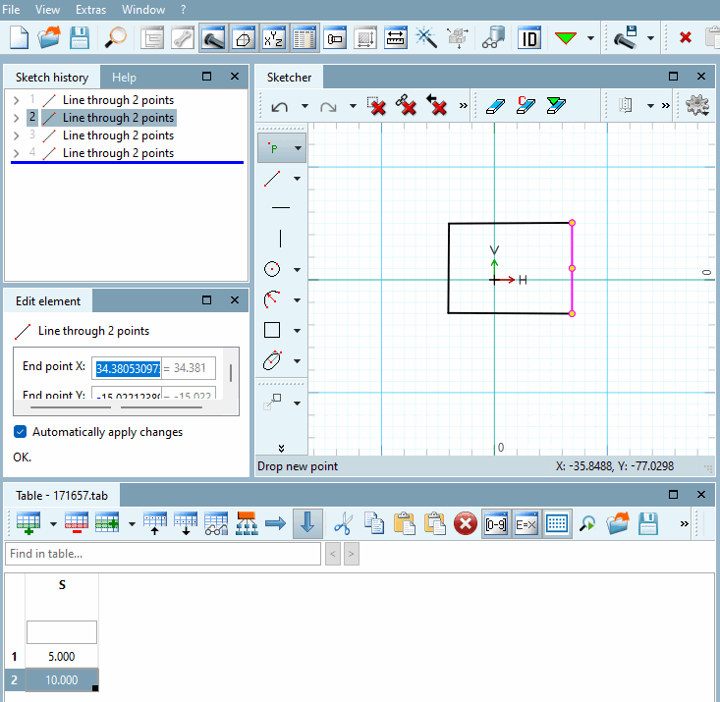Click the binoculars cylinder preview icon
Image resolution: width=720 pixels, height=702 pixels.
point(494,37)
